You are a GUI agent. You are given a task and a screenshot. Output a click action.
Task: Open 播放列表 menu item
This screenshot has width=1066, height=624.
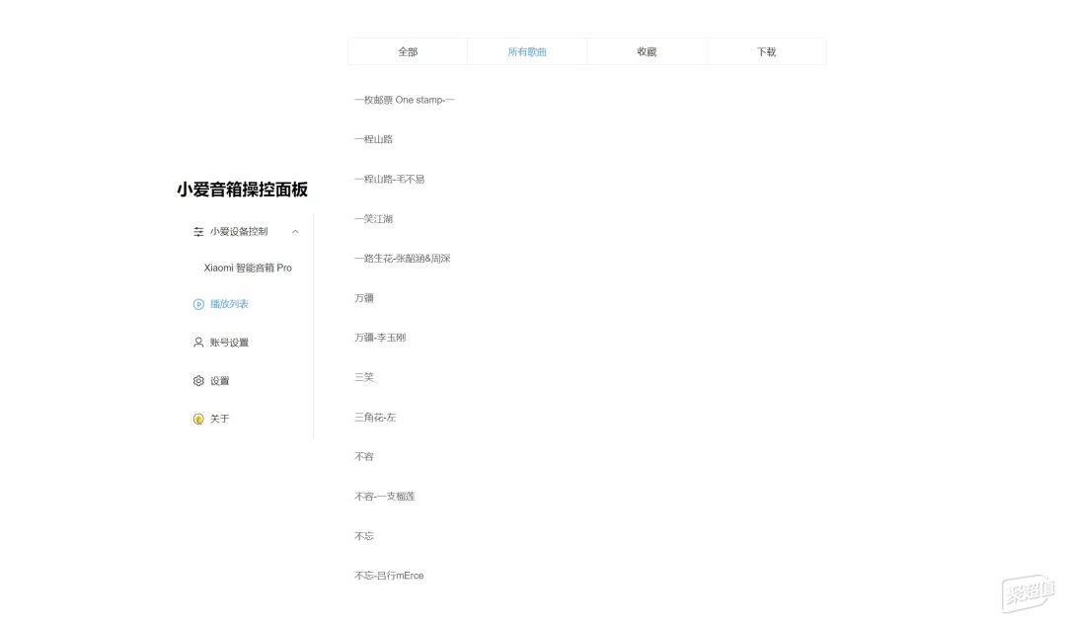coord(229,304)
